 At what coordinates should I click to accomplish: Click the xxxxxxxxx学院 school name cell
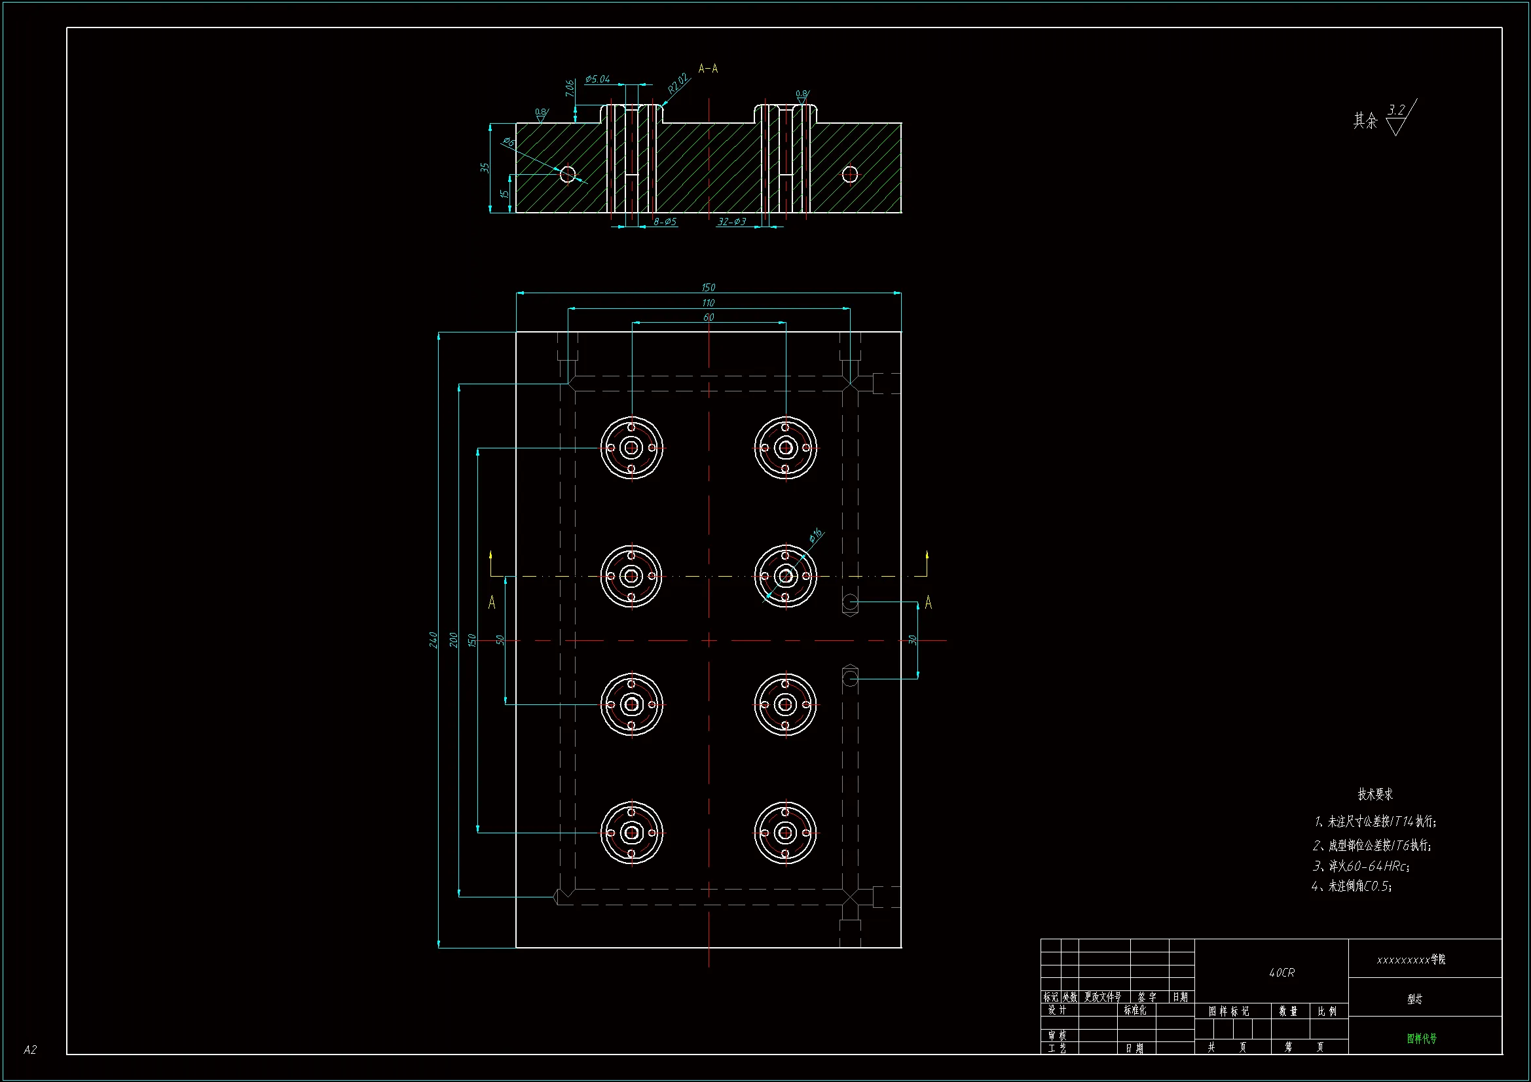pos(1411,960)
